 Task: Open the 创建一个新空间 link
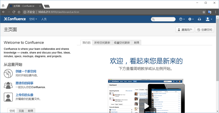point(26,71)
